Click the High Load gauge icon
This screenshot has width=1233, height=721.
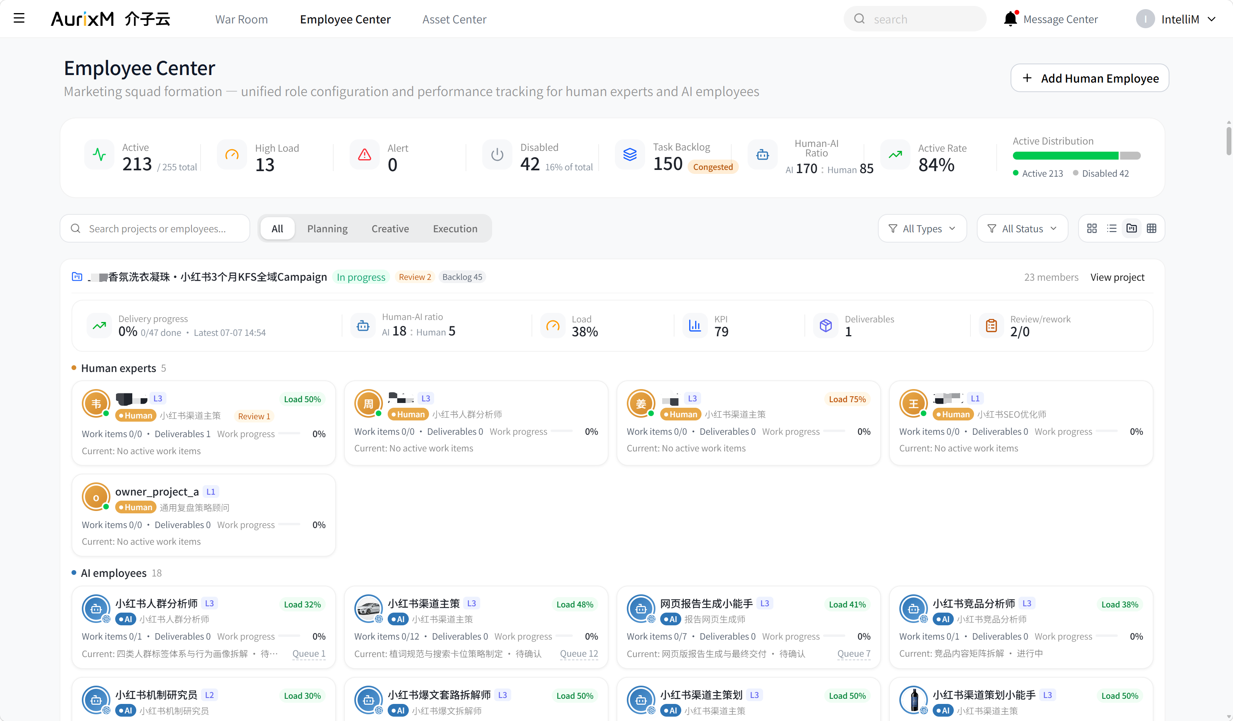tap(232, 154)
